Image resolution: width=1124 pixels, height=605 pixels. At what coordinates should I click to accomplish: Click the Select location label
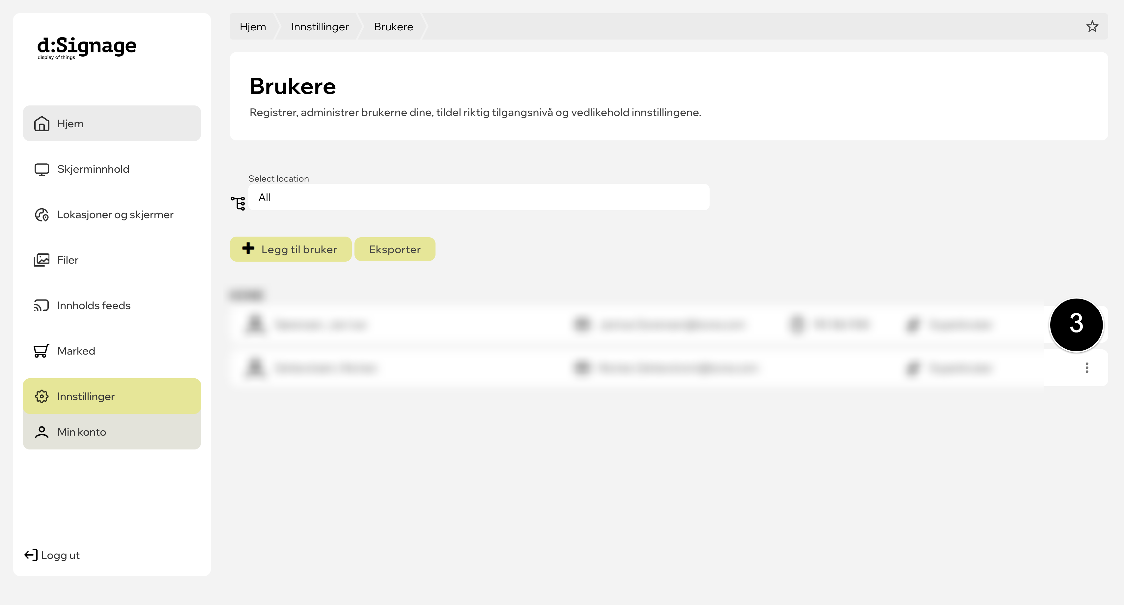click(278, 179)
